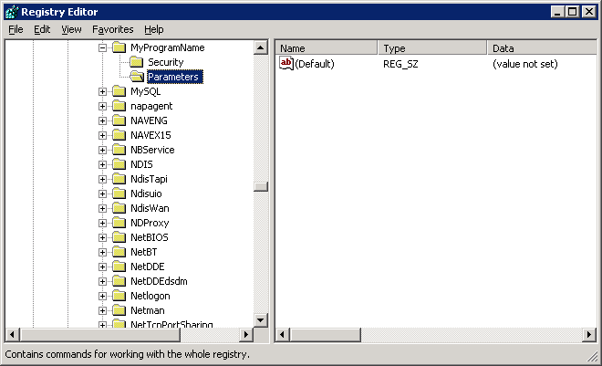Click the Security subkey folder icon
The width and height of the screenshot is (602, 366).
click(x=136, y=62)
